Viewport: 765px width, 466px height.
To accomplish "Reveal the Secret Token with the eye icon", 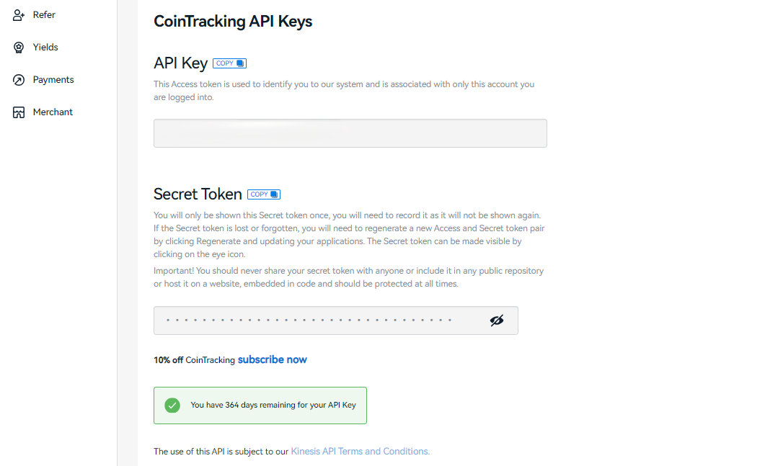I will pos(497,321).
